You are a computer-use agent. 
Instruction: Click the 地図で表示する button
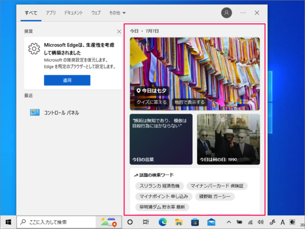pos(190,102)
